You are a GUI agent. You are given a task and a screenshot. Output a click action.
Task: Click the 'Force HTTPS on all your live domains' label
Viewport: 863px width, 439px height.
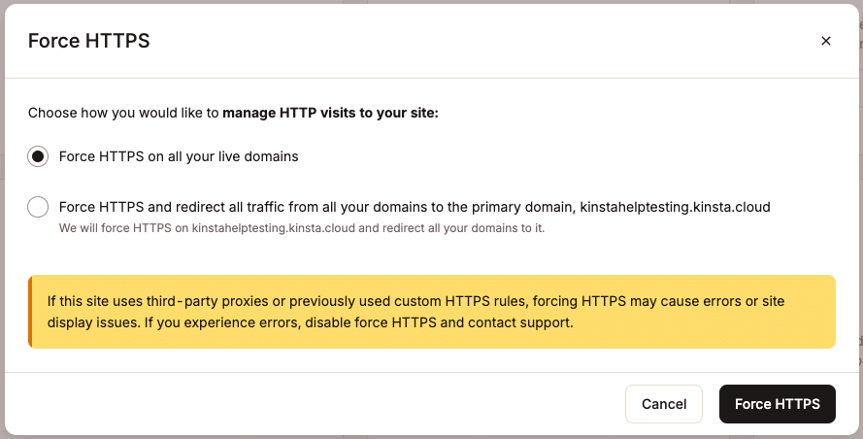179,156
